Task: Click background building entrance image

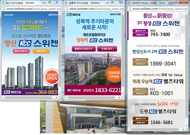Action: click(x=83, y=117)
